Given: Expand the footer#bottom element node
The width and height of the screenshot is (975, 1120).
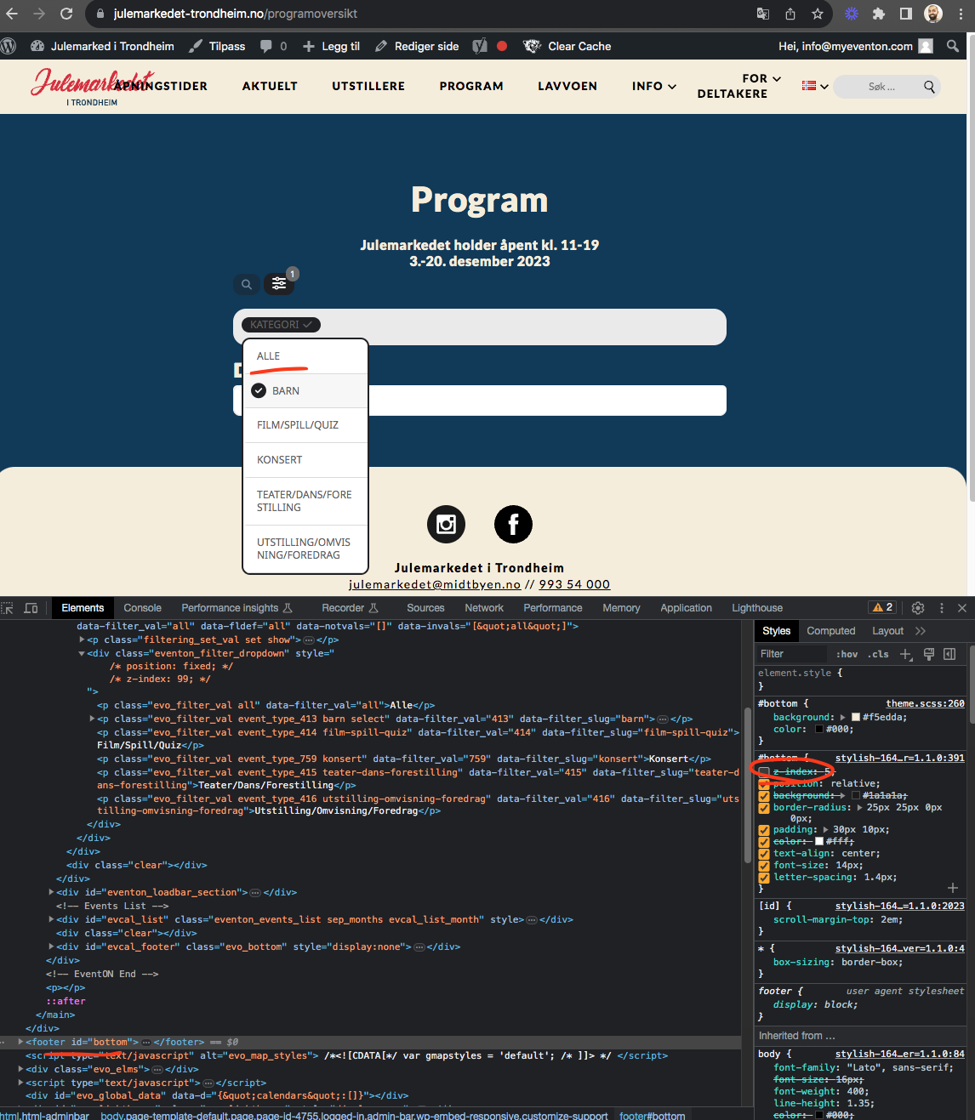Looking at the screenshot, I should point(20,1042).
